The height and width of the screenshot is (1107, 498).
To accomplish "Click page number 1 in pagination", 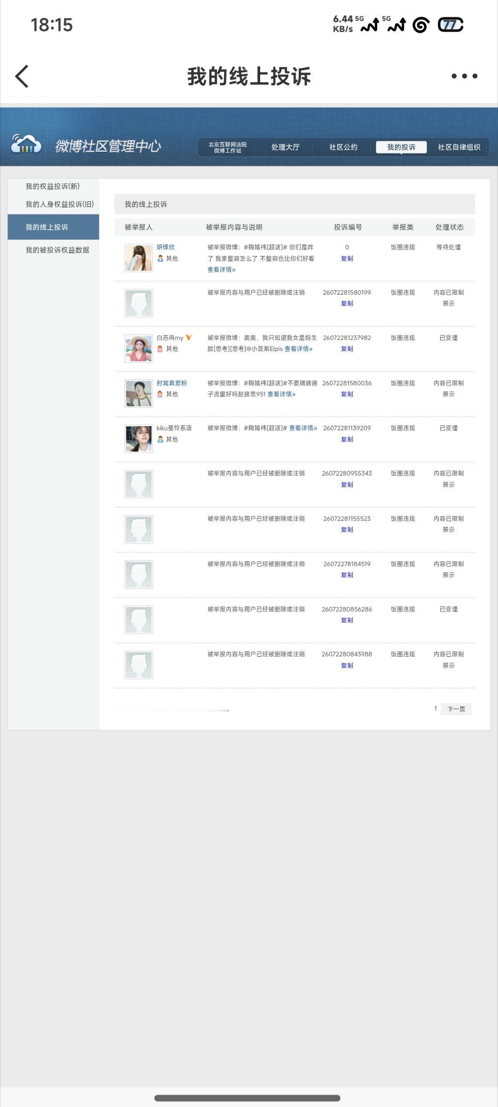I will pos(435,708).
